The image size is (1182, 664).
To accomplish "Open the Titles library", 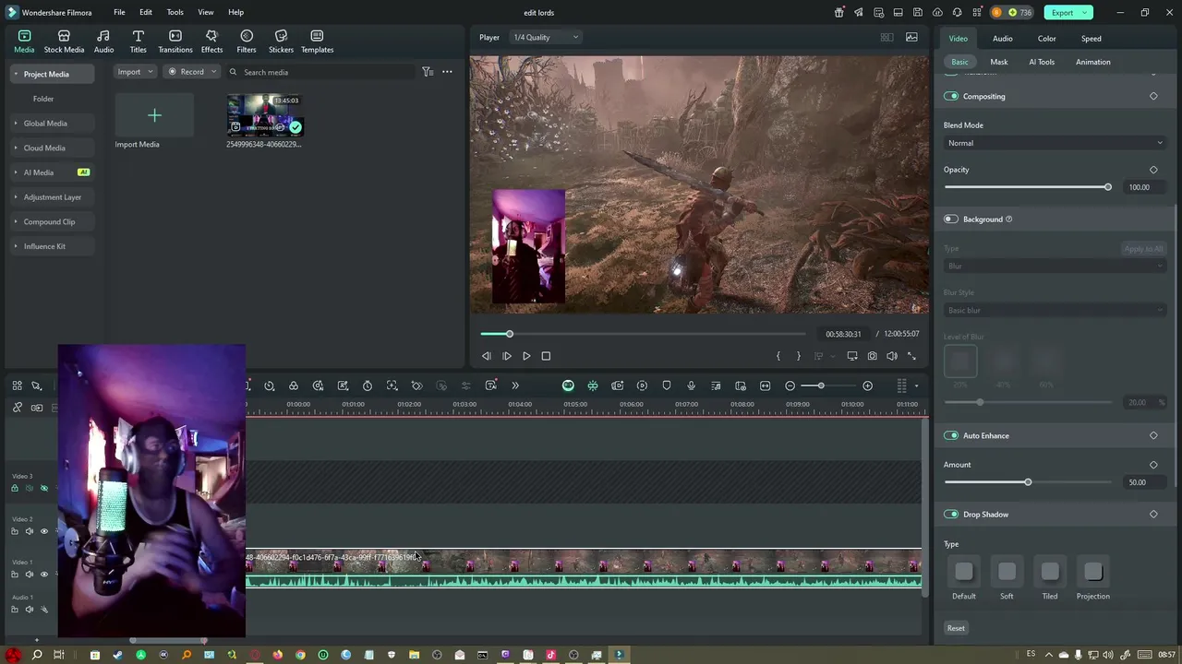I will click(x=138, y=41).
